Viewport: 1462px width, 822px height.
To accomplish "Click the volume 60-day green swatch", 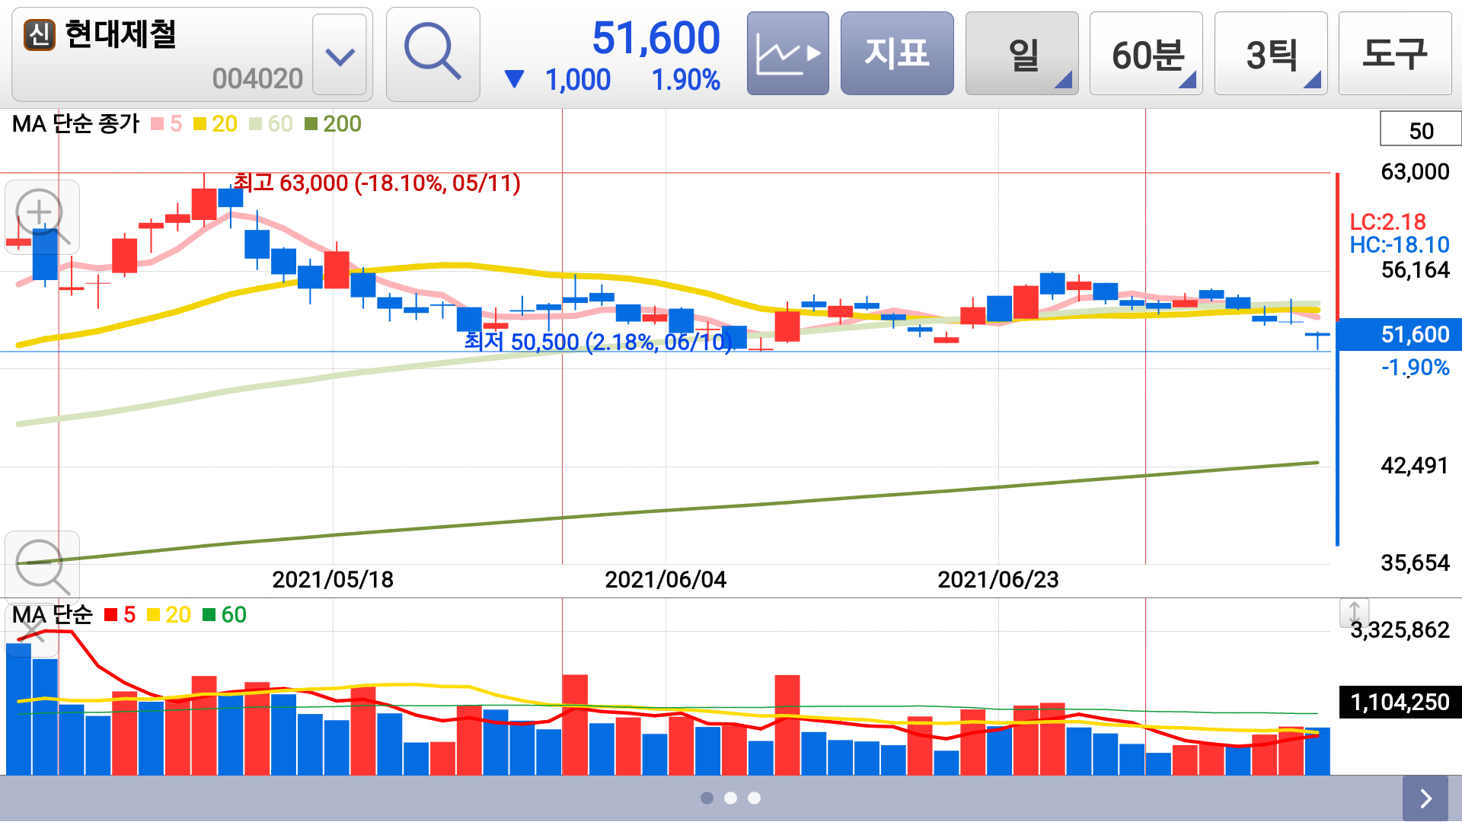I will click(x=209, y=615).
